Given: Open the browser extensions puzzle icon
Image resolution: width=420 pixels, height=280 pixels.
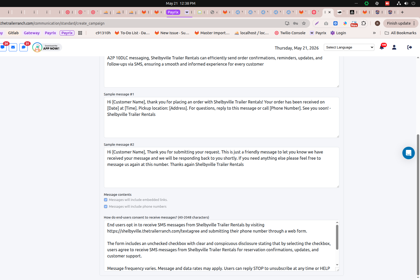Looking at the screenshot, I should click(363, 23).
